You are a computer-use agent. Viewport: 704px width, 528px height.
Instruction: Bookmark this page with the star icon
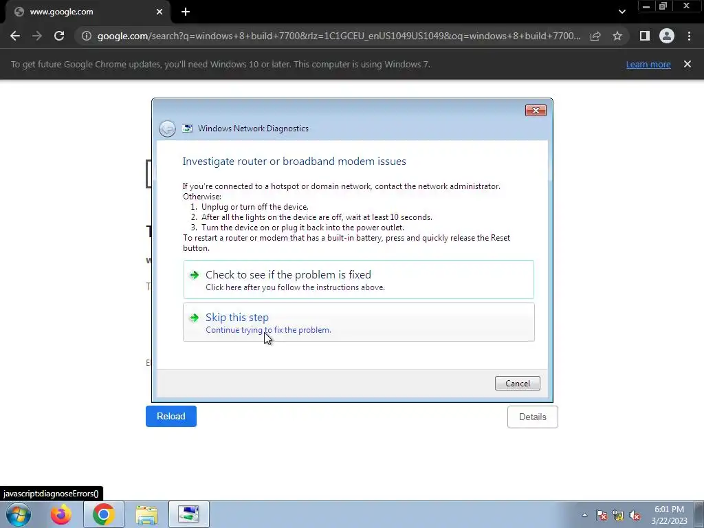tap(617, 36)
